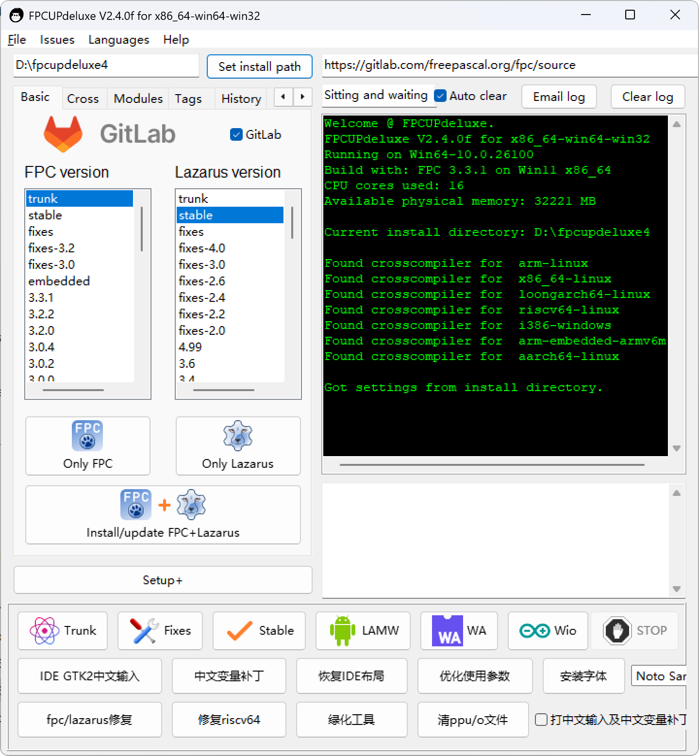Open the File menu
699x756 pixels.
(17, 39)
